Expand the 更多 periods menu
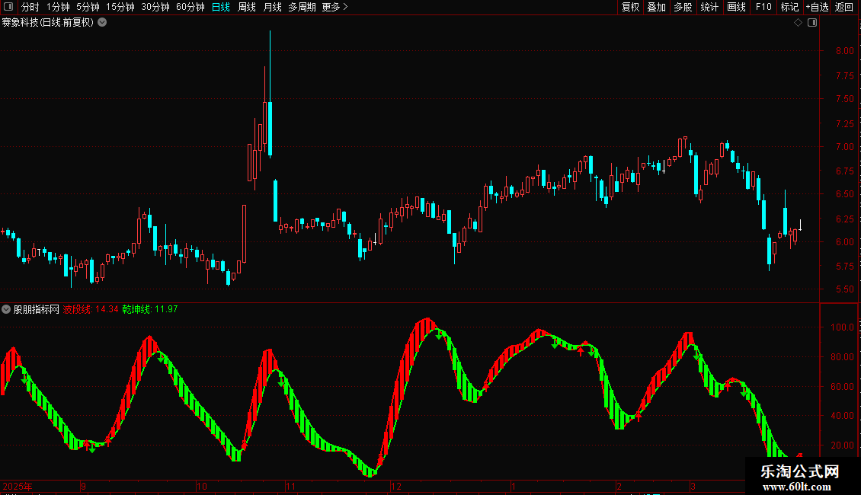The width and height of the screenshot is (861, 495). [x=334, y=7]
